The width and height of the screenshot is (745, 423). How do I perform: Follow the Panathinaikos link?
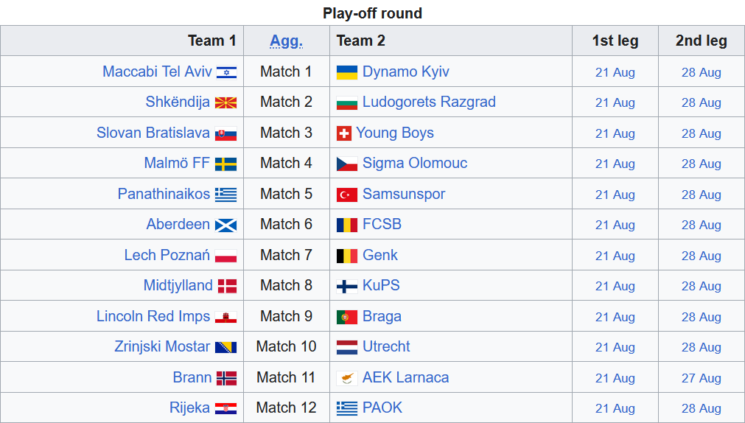(x=164, y=194)
